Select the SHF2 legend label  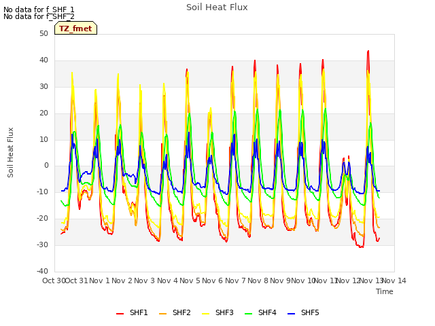click(x=181, y=312)
